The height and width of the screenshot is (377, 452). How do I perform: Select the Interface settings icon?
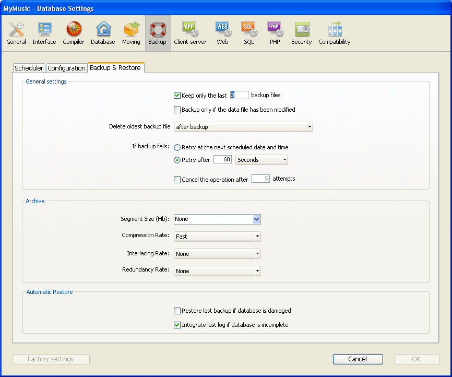pos(44,33)
